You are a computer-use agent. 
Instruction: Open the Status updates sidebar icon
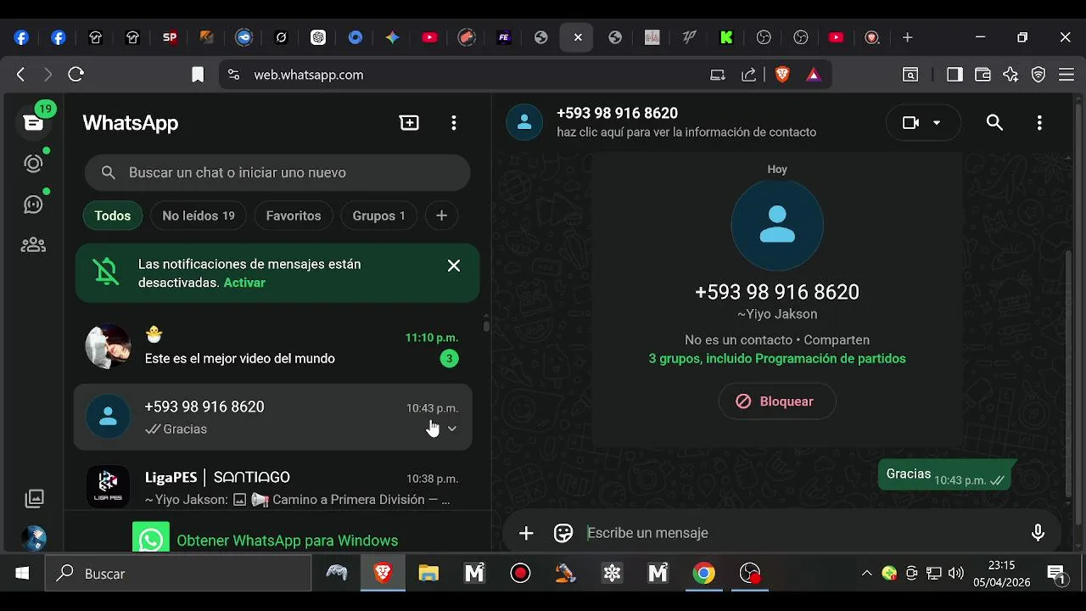tap(34, 163)
